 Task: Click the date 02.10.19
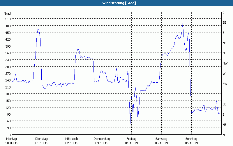[x=72, y=143]
